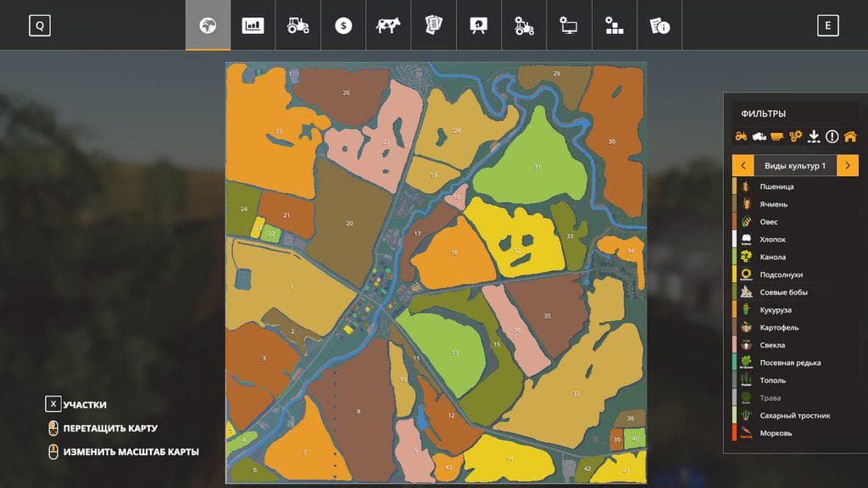Toggle the trailer map filter icon

pyautogui.click(x=777, y=136)
